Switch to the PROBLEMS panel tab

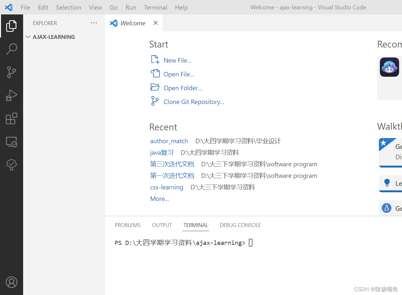[127, 225]
